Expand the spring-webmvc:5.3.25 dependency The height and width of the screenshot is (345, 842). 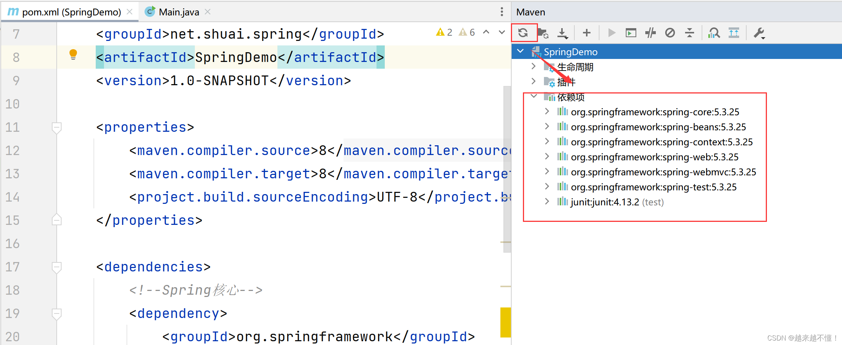click(547, 172)
